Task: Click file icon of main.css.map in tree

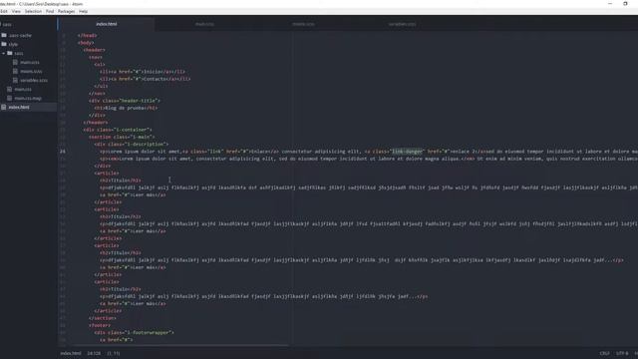Action: pos(10,98)
